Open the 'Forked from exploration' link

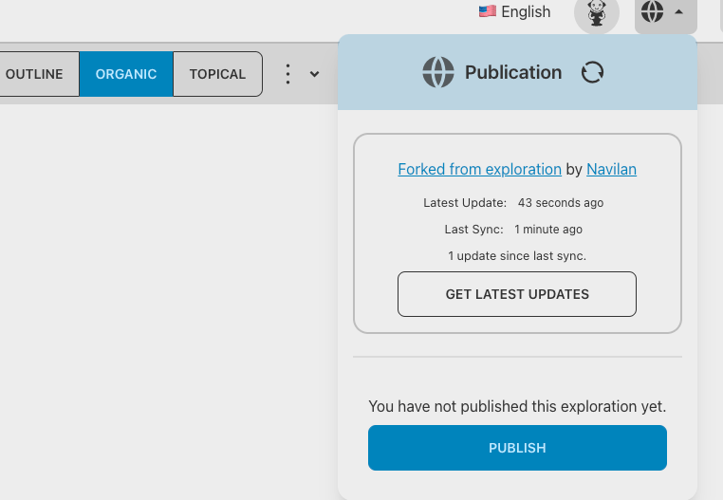[x=479, y=169]
